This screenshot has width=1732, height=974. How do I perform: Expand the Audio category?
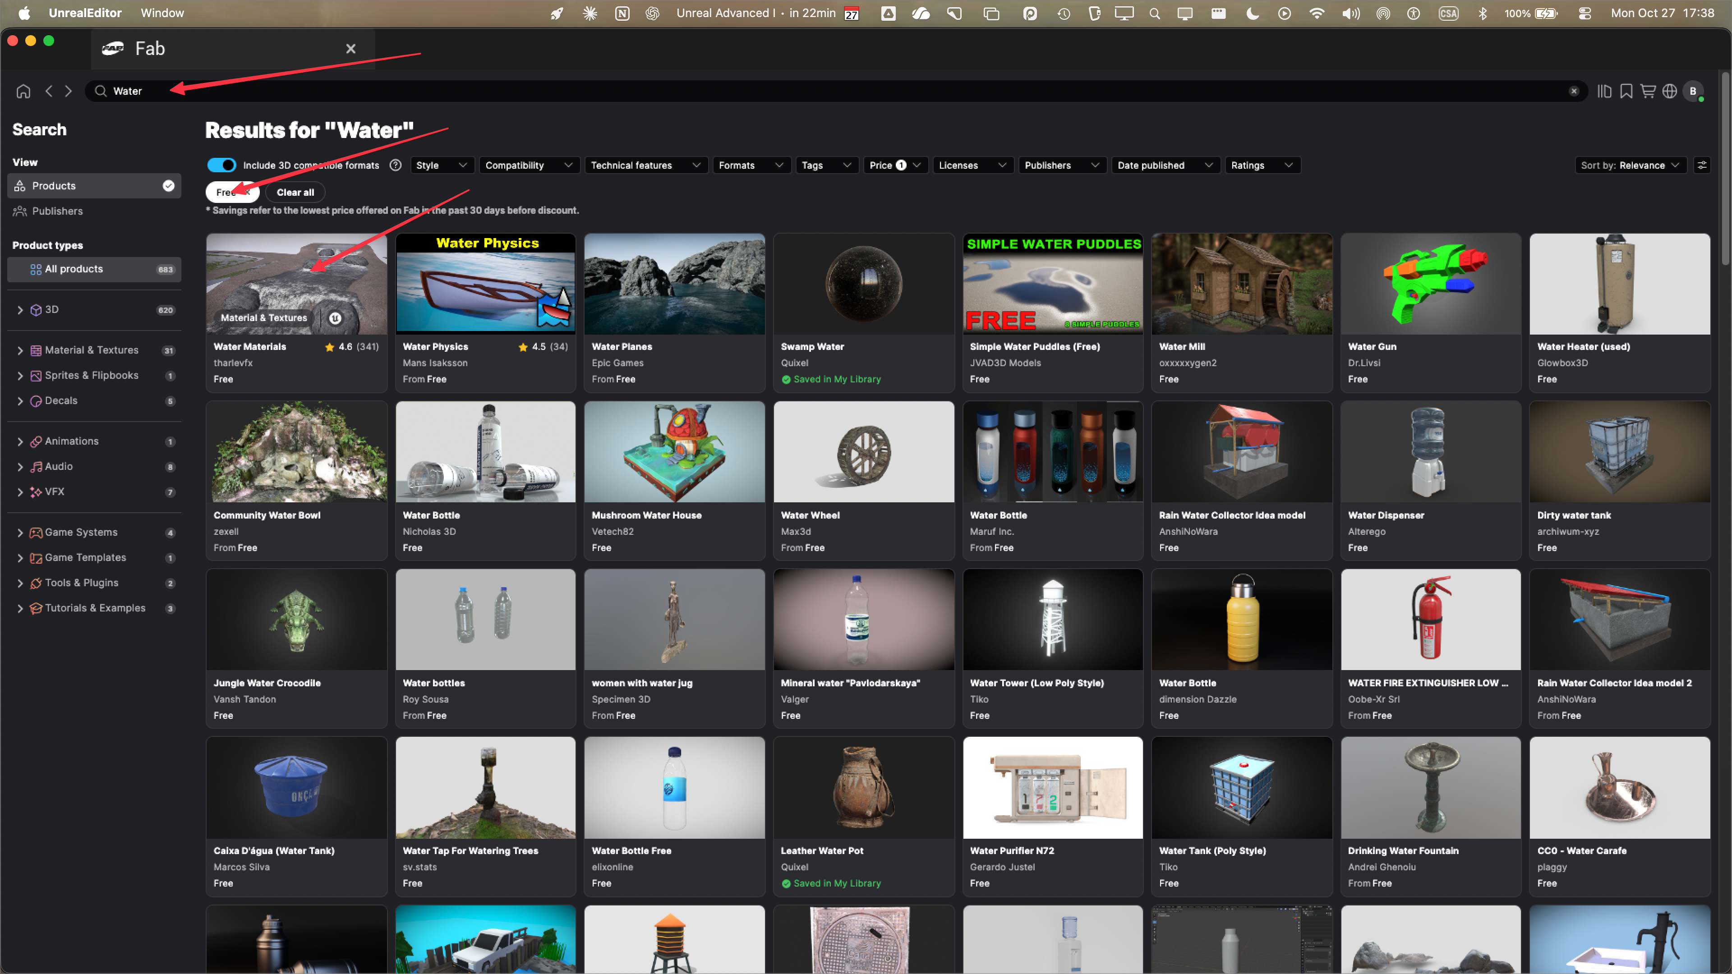20,467
